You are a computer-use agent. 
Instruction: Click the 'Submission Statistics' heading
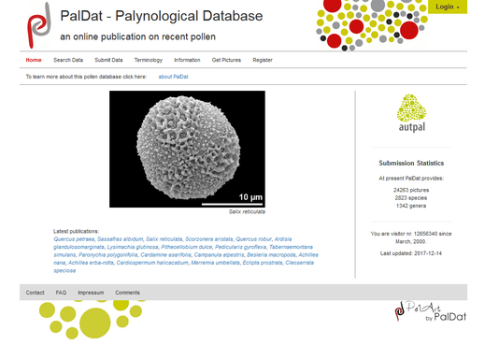pos(411,163)
